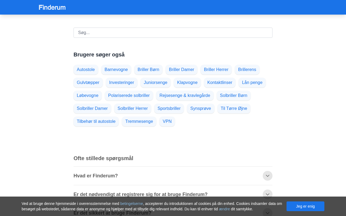Image resolution: width=346 pixels, height=216 pixels.
Task: Click the Finderum logo
Action: 52,7
